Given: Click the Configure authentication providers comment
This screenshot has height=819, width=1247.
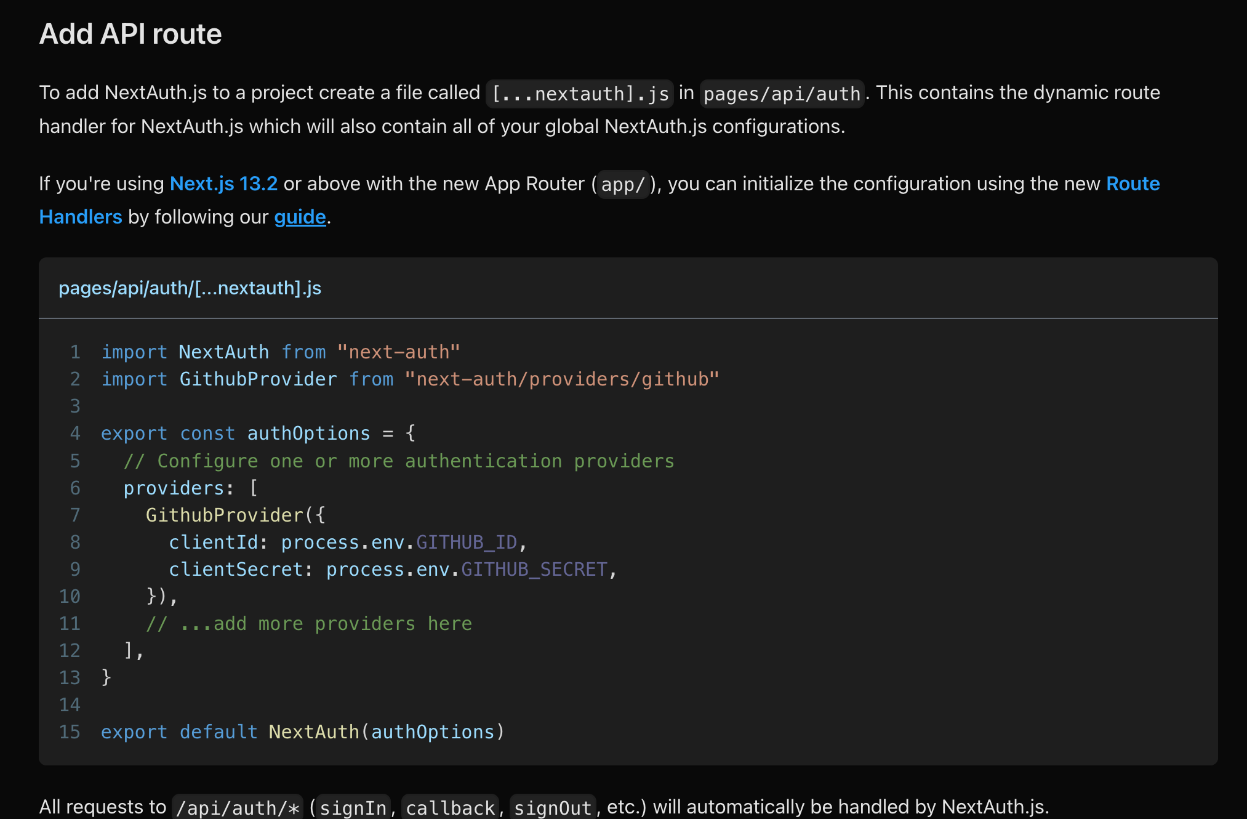Looking at the screenshot, I should pos(399,461).
